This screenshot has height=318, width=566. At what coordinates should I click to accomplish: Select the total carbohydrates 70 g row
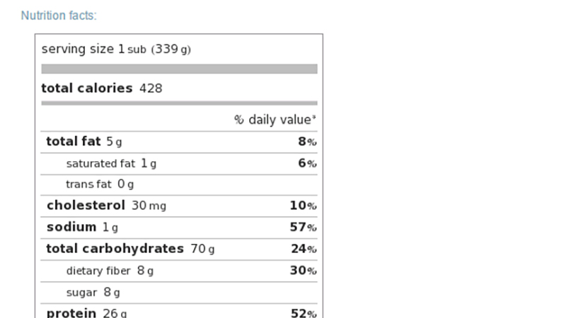179,249
